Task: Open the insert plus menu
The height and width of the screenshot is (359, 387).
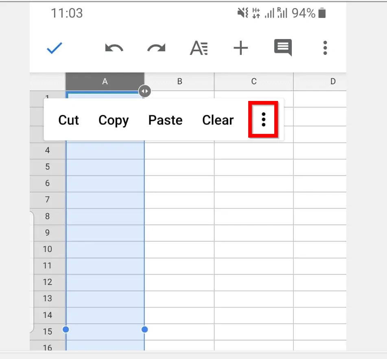Action: [x=241, y=48]
